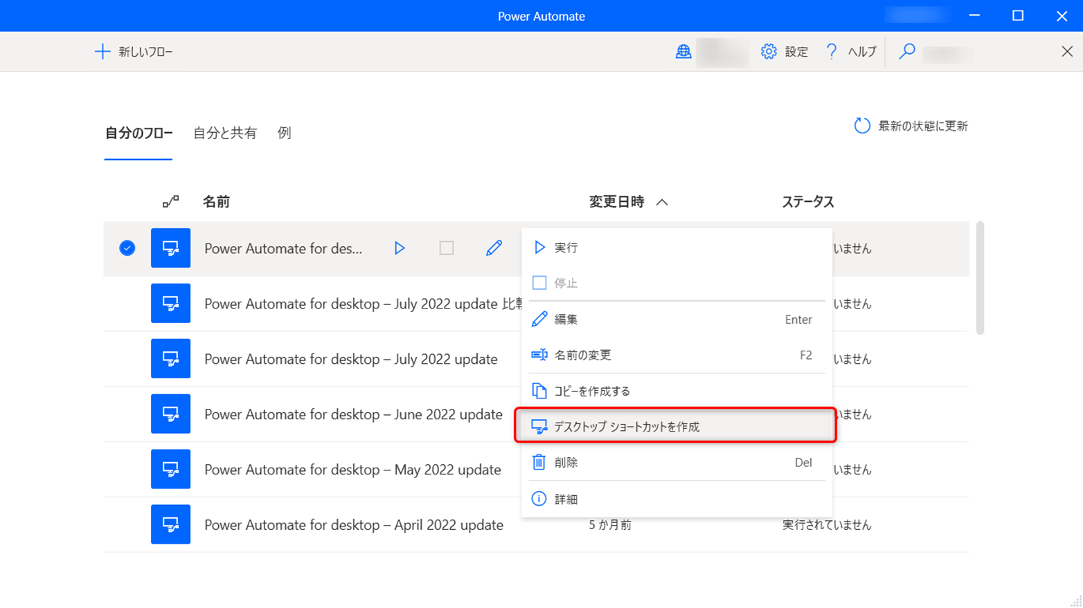Click the disabled stop checkbox on the selected flow
This screenshot has height=608, width=1083.
tap(447, 248)
